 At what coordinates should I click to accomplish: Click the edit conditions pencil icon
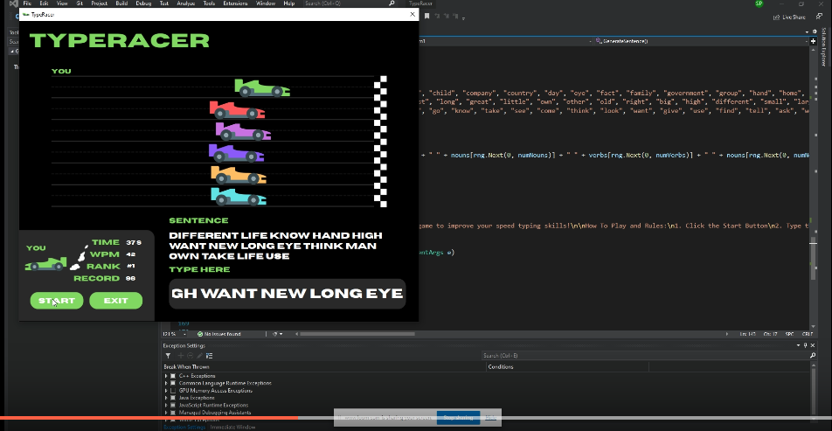click(x=200, y=356)
